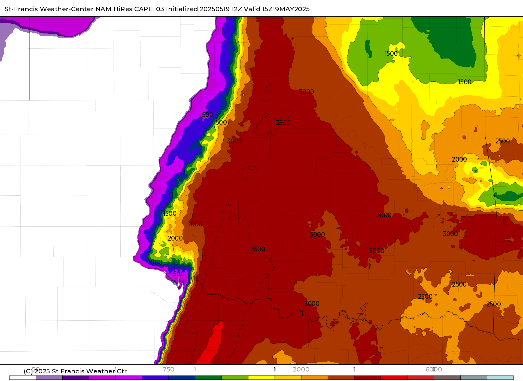This screenshot has width=523, height=381.
Task: Click the navy blue color bar swatch
Action: pyautogui.click(x=182, y=378)
